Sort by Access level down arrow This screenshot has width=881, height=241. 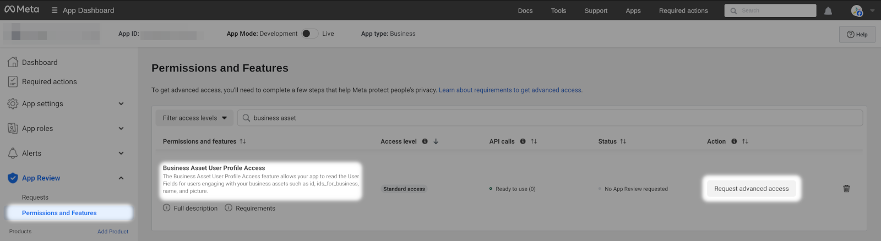point(436,141)
